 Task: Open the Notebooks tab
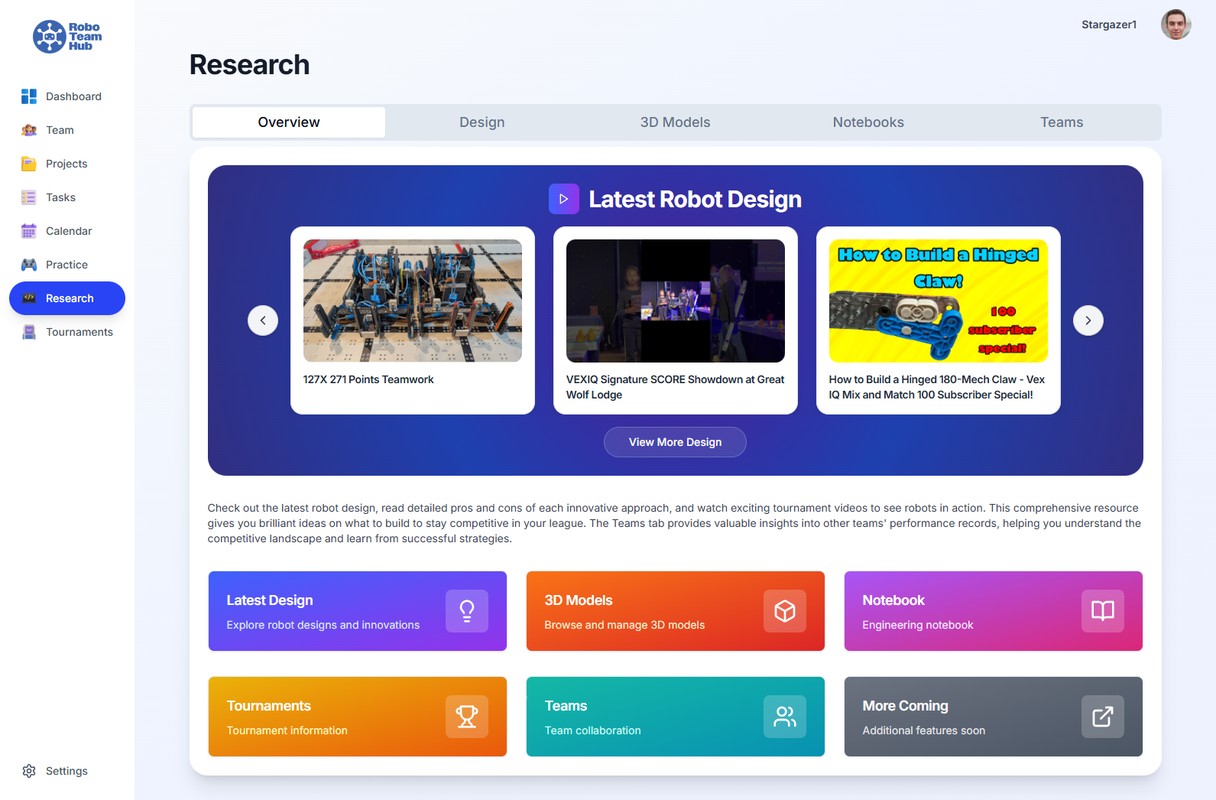(x=868, y=122)
